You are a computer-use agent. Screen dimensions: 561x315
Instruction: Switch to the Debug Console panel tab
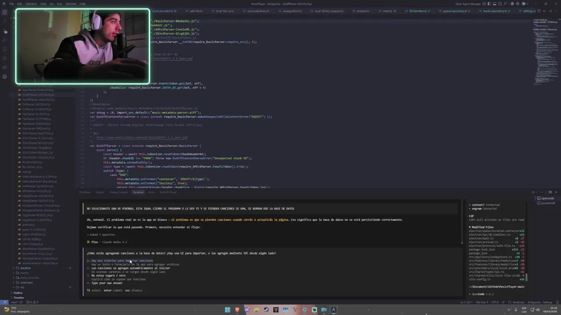pos(118,192)
